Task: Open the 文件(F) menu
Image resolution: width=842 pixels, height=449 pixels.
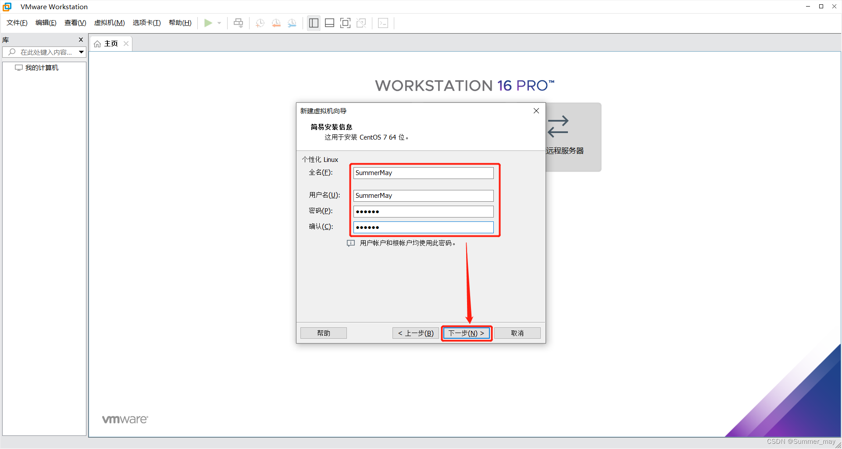Action: point(17,23)
